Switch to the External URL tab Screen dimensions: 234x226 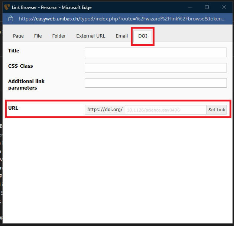91,36
